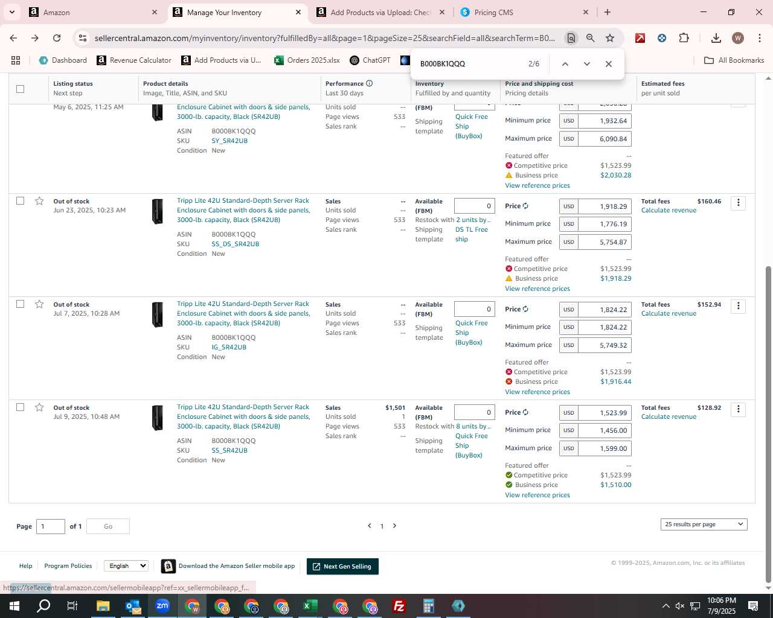Screen dimensions: 773x618
Task: Click the Help footer link
Action: pos(25,565)
